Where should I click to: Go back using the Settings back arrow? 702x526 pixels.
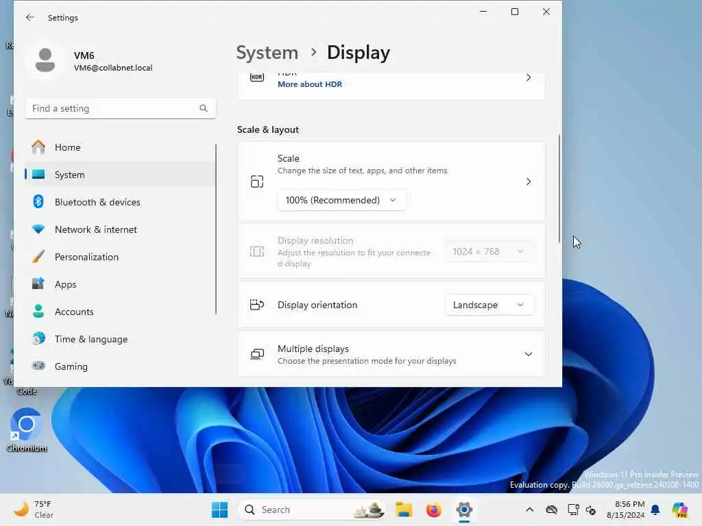click(30, 17)
